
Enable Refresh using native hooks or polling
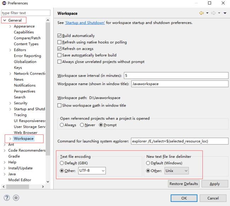tap(59, 42)
